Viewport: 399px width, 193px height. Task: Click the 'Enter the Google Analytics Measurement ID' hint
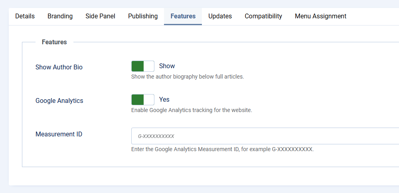point(222,149)
